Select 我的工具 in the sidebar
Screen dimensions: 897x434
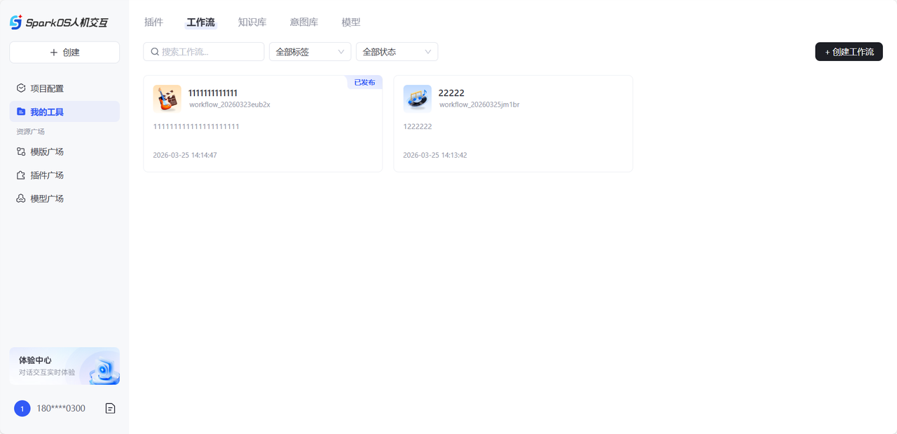pos(64,111)
